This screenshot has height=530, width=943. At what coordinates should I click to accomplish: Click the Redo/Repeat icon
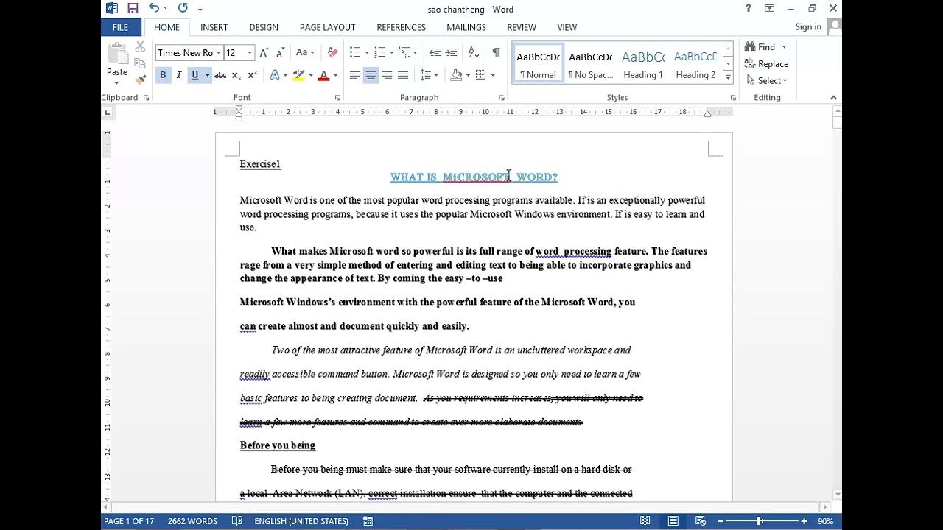(x=183, y=8)
